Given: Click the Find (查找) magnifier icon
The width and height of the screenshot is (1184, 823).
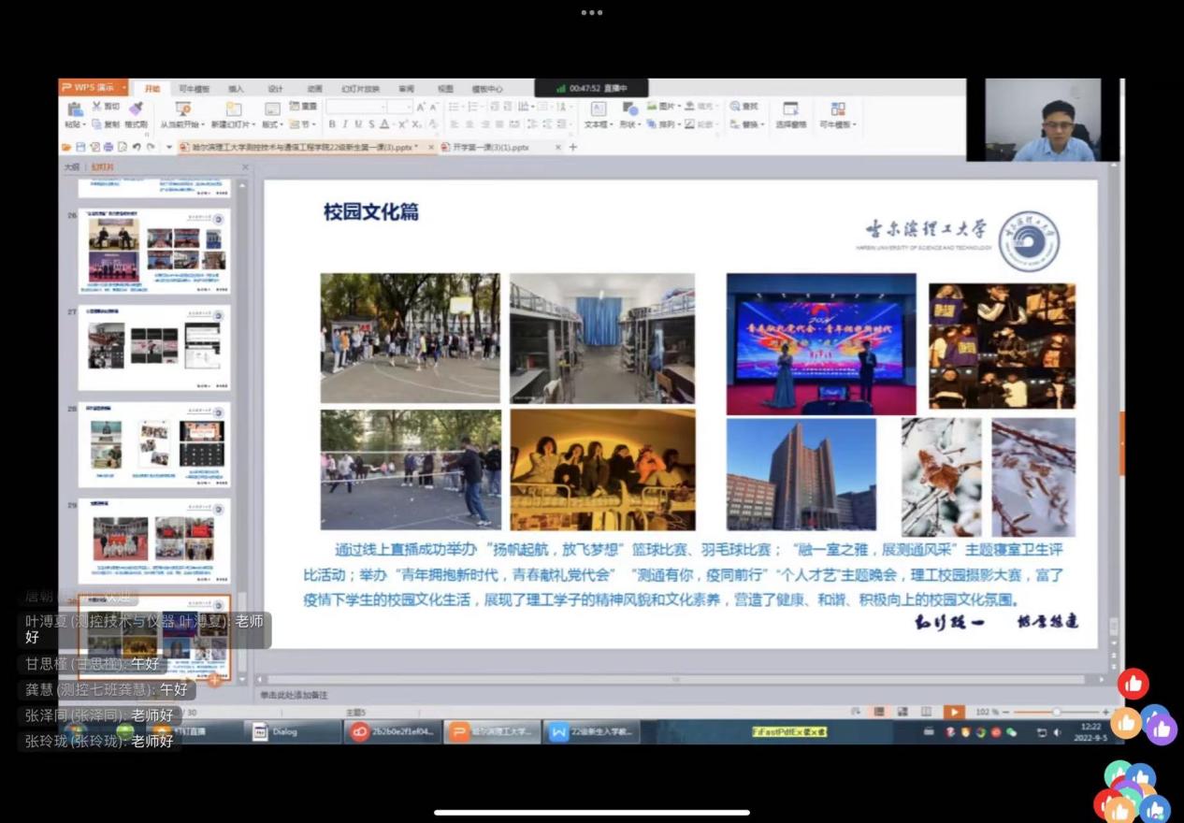Looking at the screenshot, I should (733, 107).
